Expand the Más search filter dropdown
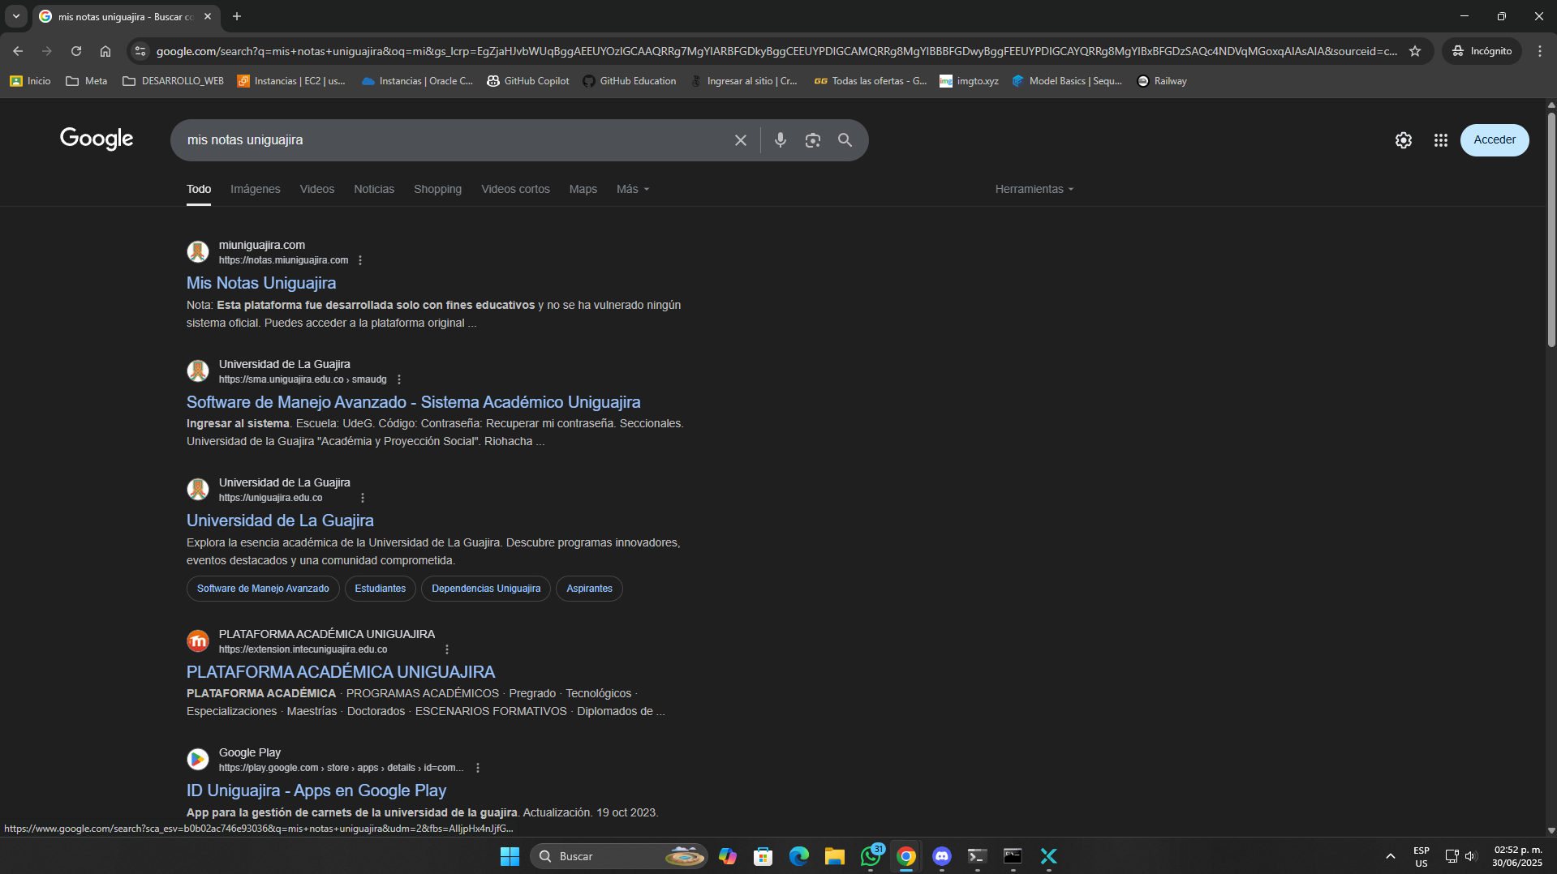1557x874 pixels. [x=633, y=189]
